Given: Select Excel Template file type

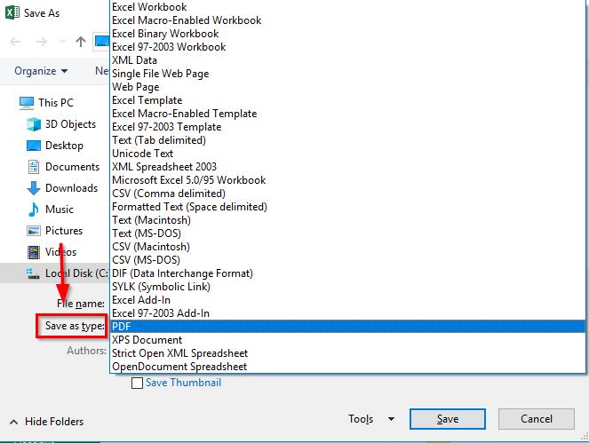Looking at the screenshot, I should tap(348, 100).
